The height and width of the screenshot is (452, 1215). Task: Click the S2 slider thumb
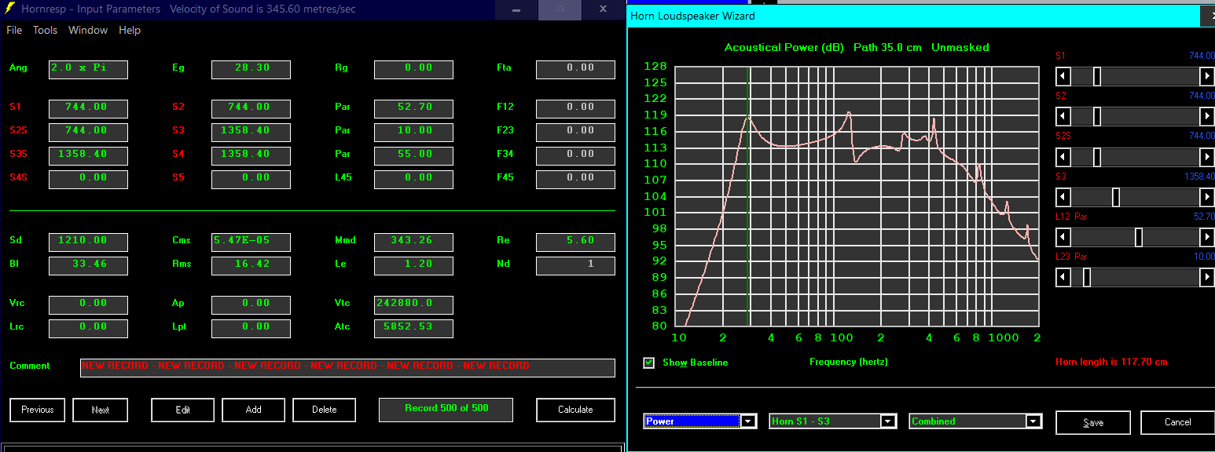(1096, 116)
